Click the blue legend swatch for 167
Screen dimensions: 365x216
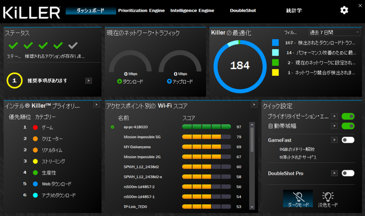pyautogui.click(x=276, y=42)
